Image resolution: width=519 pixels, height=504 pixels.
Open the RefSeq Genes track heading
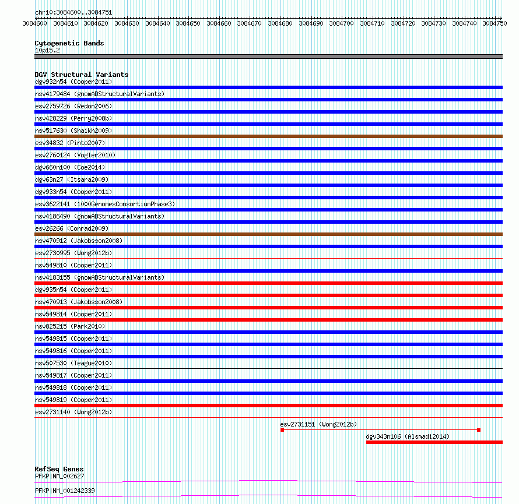(59, 469)
